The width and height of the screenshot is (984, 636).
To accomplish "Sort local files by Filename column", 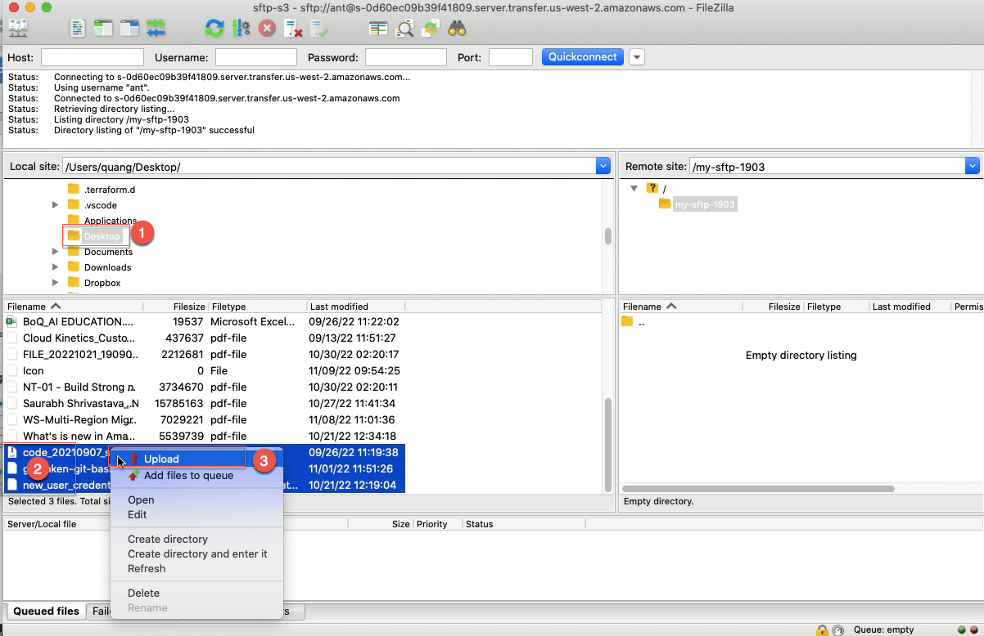I will click(74, 306).
